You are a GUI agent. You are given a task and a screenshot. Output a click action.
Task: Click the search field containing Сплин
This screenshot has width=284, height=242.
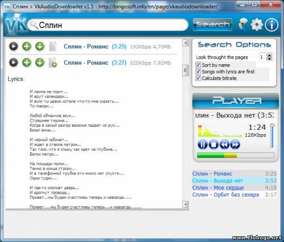pyautogui.click(x=108, y=25)
